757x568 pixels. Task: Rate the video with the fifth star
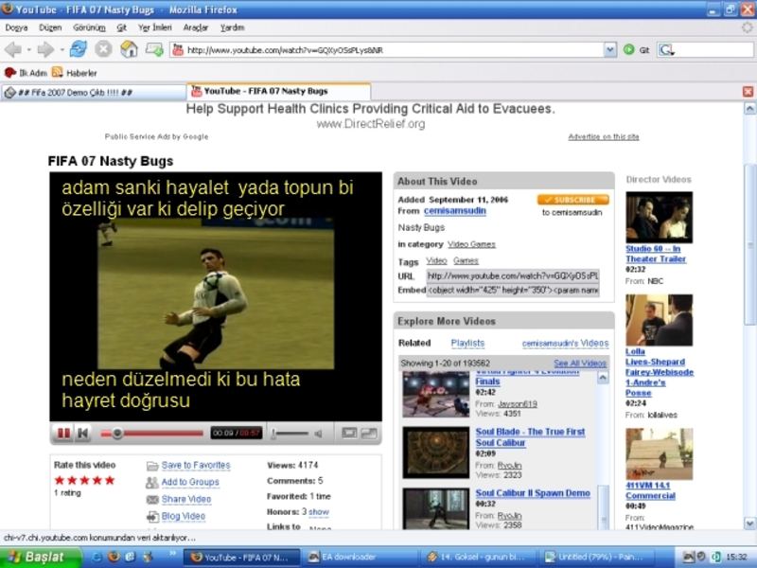[110, 480]
